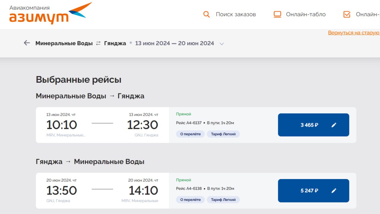Click the 13 июн 2024 — 20 июн 2024 dates

click(175, 43)
